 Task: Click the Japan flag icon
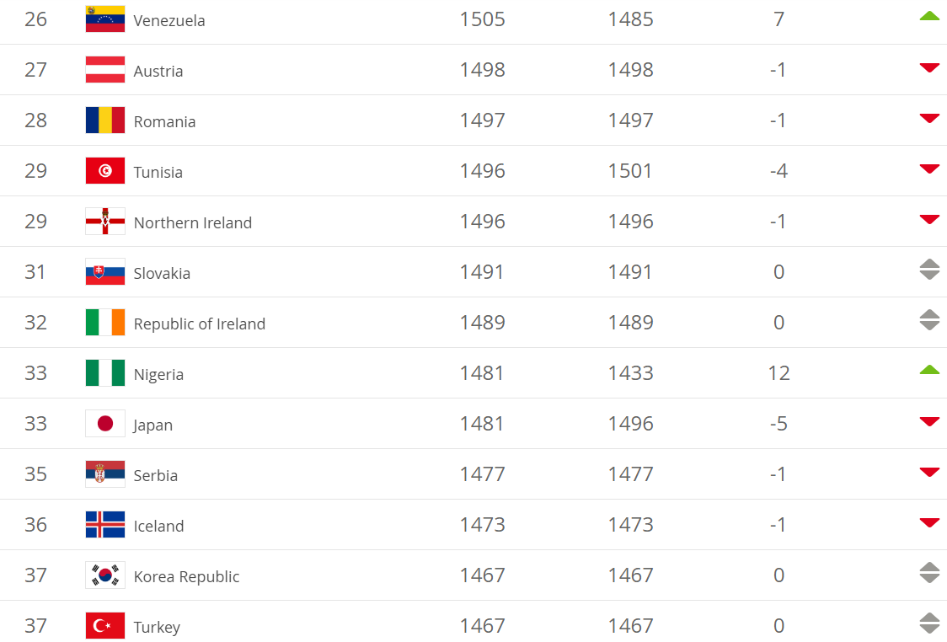click(x=105, y=424)
